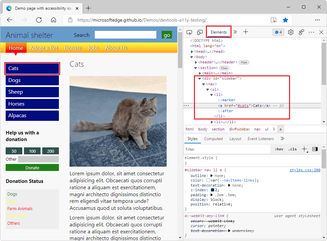Click the green go search button
Screen dimensions: 327x241
[x=167, y=35]
